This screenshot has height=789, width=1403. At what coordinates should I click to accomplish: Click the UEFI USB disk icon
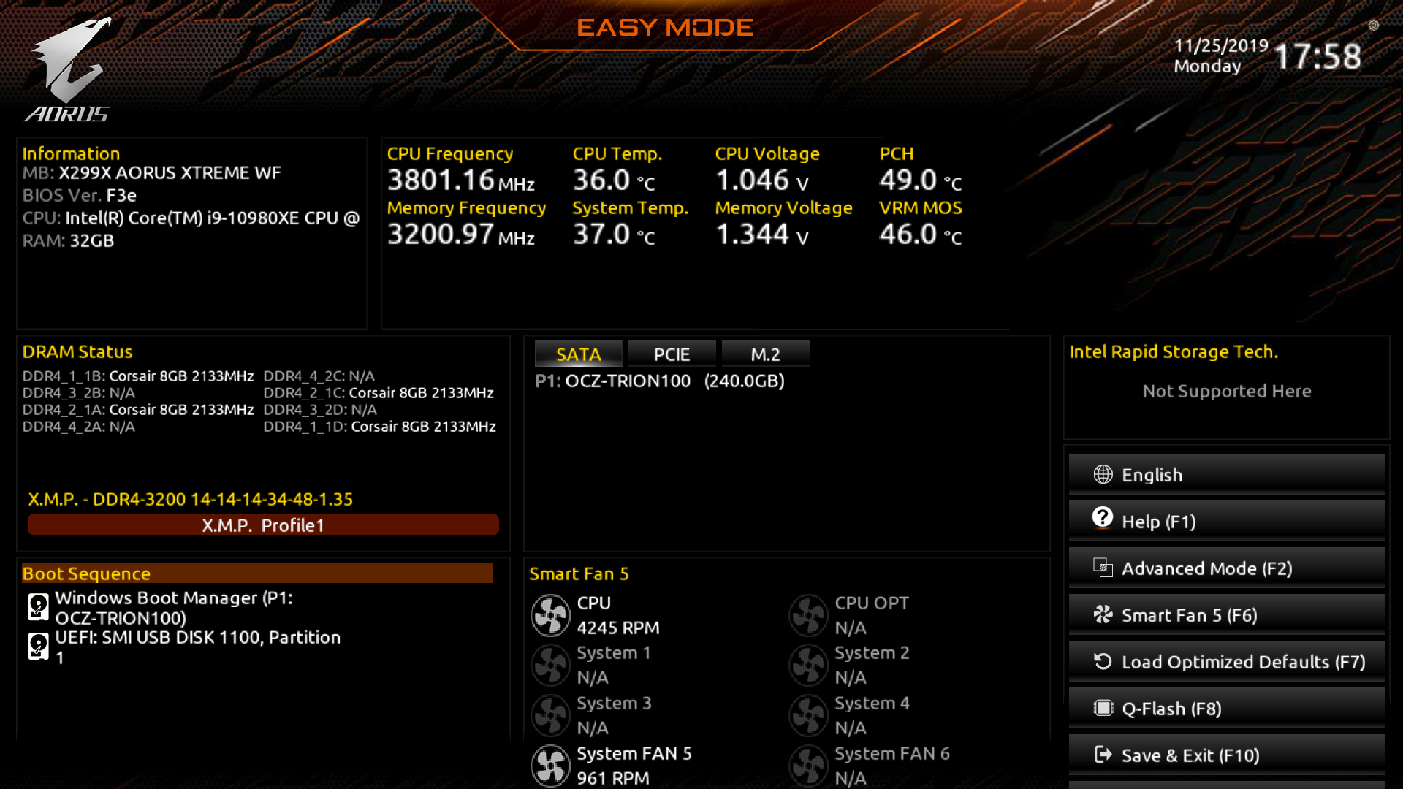pyautogui.click(x=38, y=647)
